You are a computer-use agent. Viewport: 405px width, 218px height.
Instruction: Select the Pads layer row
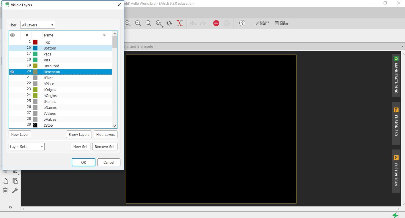(60, 54)
